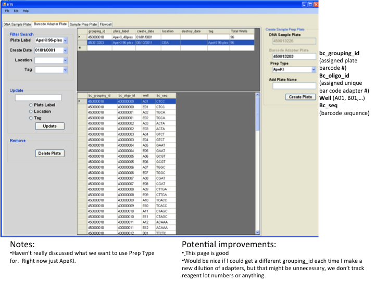Image resolution: width=375 pixels, height=281 pixels.
Task: Click the ApeKI_48plex plate label cell
Action: coord(123,37)
